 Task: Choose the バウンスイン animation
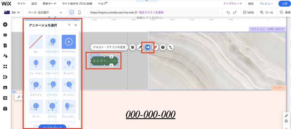52,44
